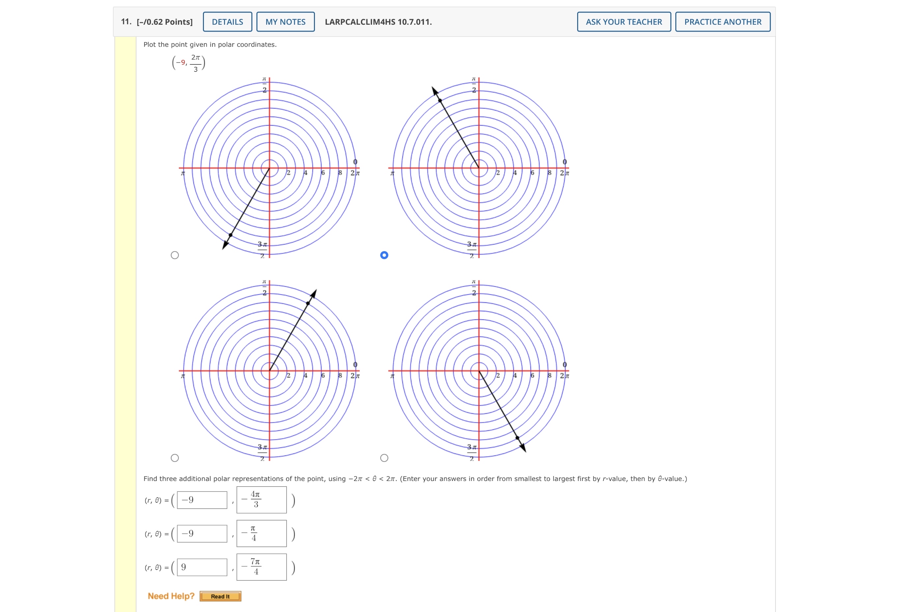The height and width of the screenshot is (612, 900).
Task: Edit theta field containing −π/4
Action: point(262,533)
